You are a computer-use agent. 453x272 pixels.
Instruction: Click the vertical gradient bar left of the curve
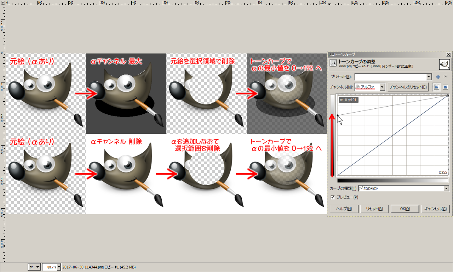[333, 135]
